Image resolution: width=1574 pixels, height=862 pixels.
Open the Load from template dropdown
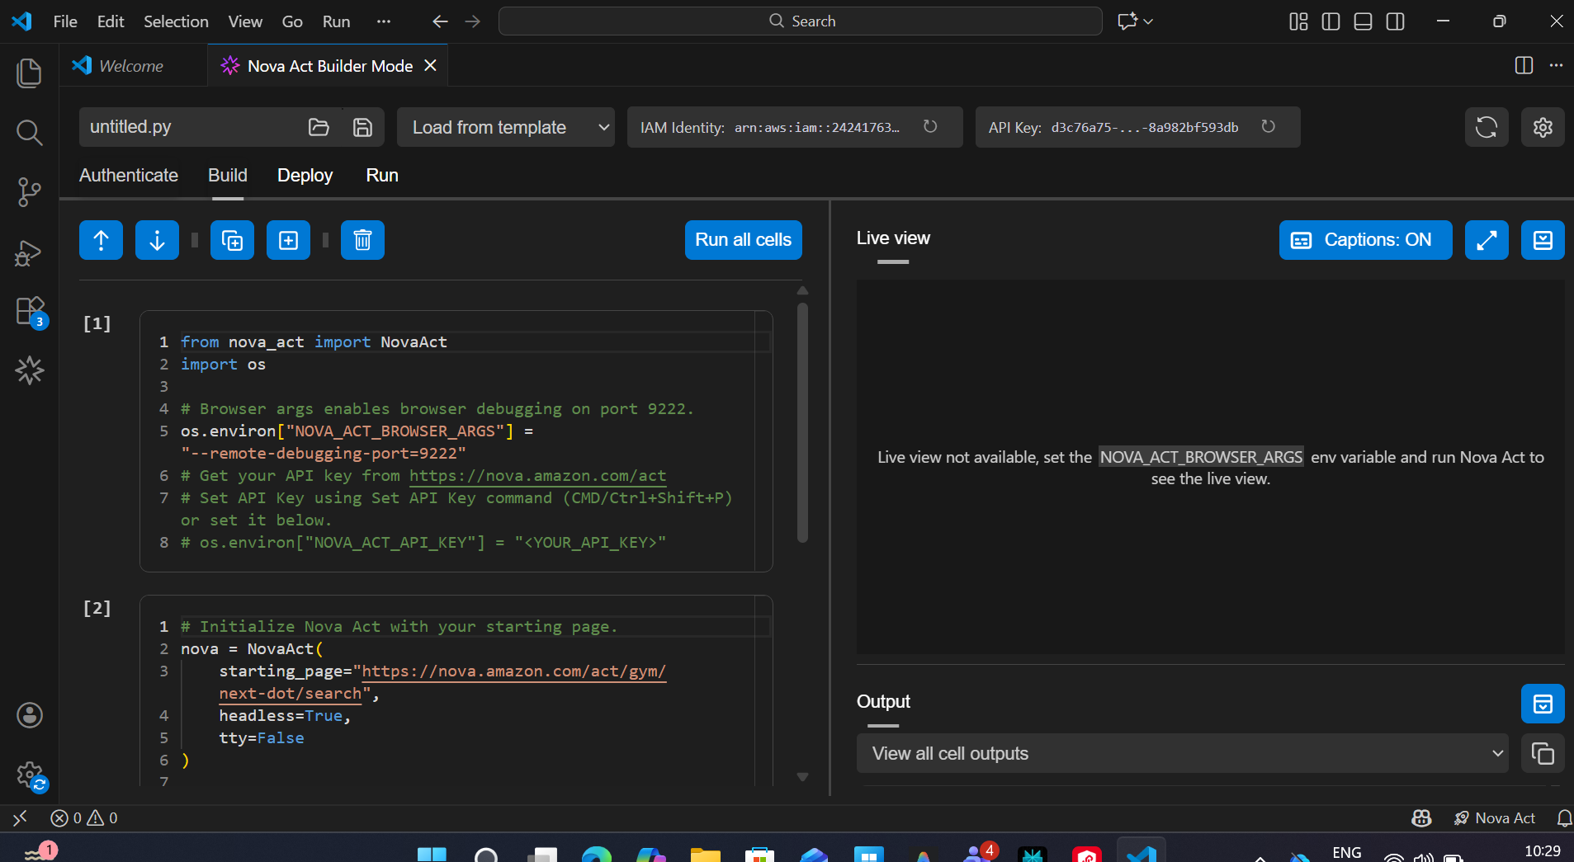click(505, 127)
